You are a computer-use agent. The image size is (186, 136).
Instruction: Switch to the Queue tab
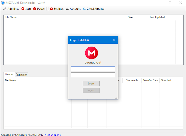pos(9,74)
